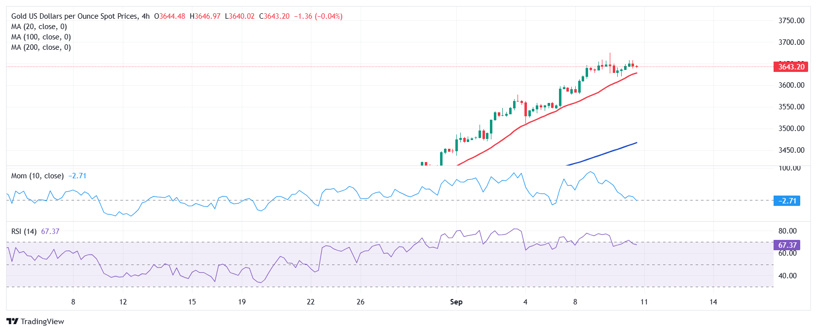Click the 3700.00 price axis label
Image resolution: width=817 pixels, height=332 pixels.
point(791,42)
